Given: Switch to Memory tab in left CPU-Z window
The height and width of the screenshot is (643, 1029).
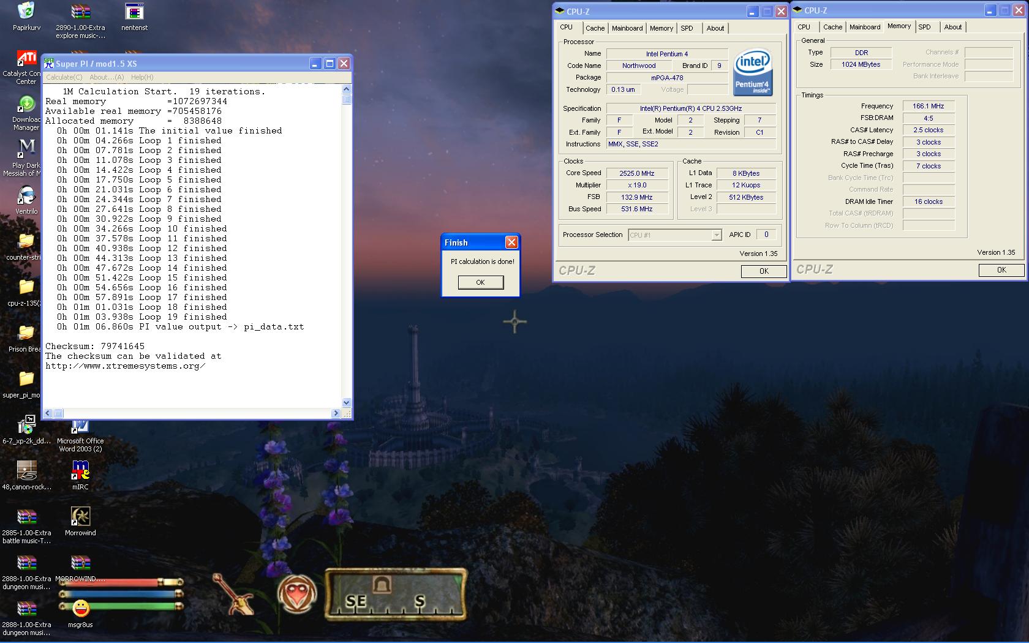Looking at the screenshot, I should (661, 28).
